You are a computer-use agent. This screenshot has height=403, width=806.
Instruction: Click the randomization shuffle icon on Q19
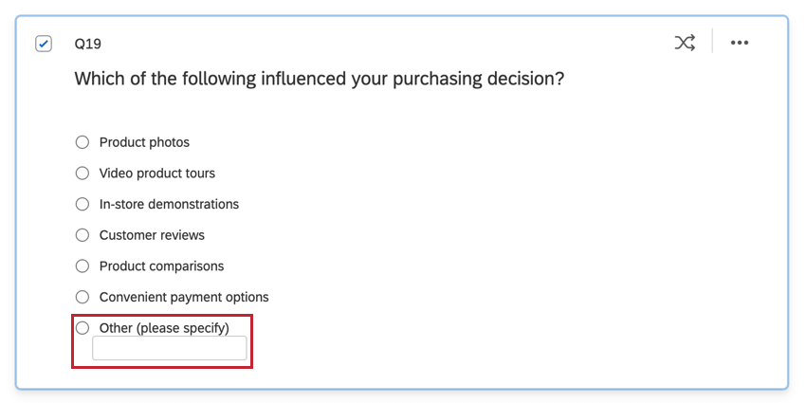point(685,43)
